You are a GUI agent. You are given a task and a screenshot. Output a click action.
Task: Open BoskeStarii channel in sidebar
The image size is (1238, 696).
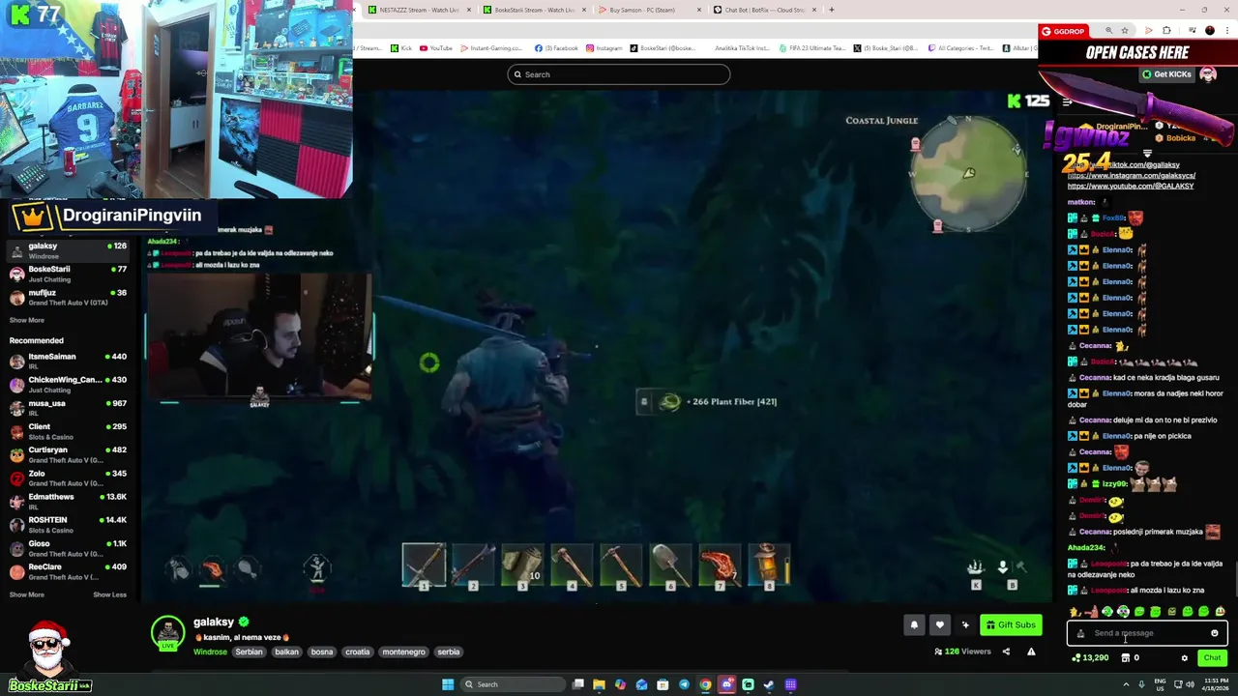click(68, 274)
